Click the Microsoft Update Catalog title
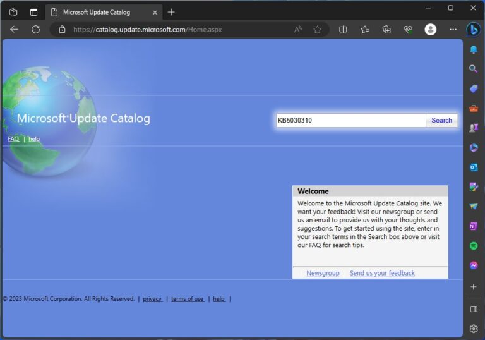This screenshot has height=340, width=485. (x=83, y=118)
